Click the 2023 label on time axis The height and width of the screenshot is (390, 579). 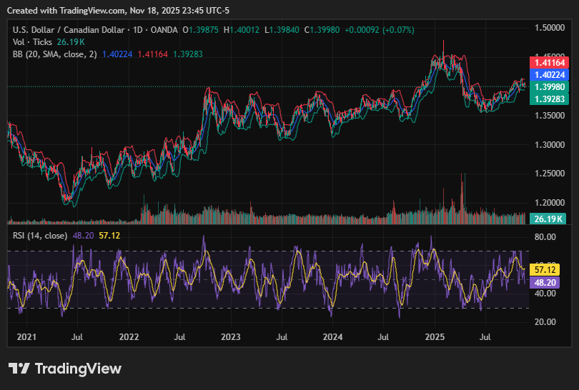(230, 336)
